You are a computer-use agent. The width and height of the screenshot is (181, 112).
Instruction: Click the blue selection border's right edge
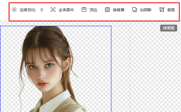click(x=111, y=68)
